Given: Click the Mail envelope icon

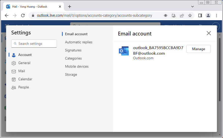Looking at the screenshot, I should (14, 71).
